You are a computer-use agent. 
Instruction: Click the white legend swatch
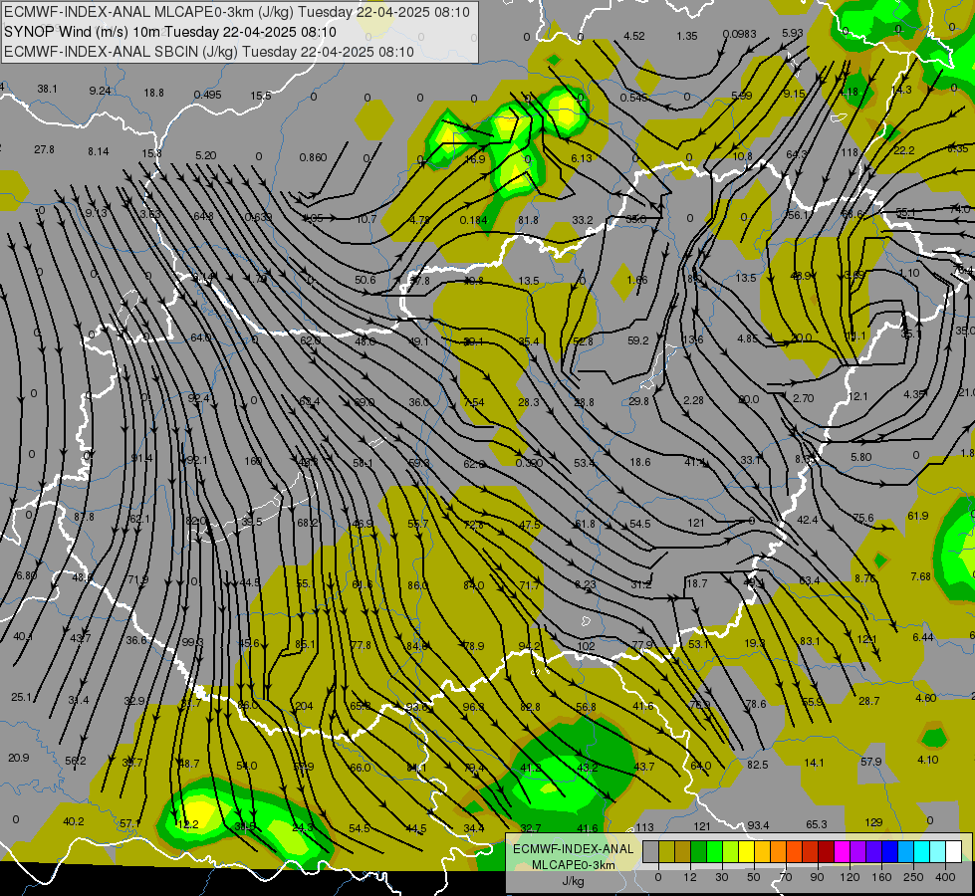[954, 851]
